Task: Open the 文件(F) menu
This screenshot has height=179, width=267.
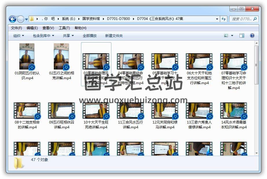Action: pos(16,28)
